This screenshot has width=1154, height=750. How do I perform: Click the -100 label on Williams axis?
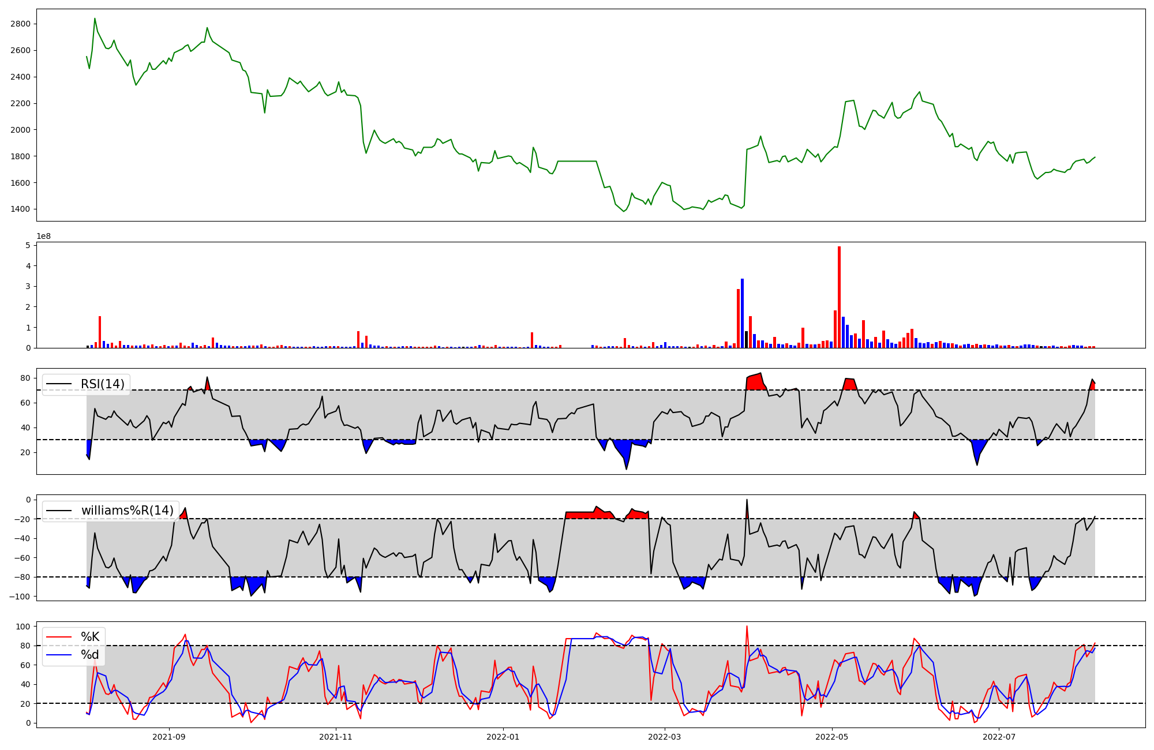[21, 596]
